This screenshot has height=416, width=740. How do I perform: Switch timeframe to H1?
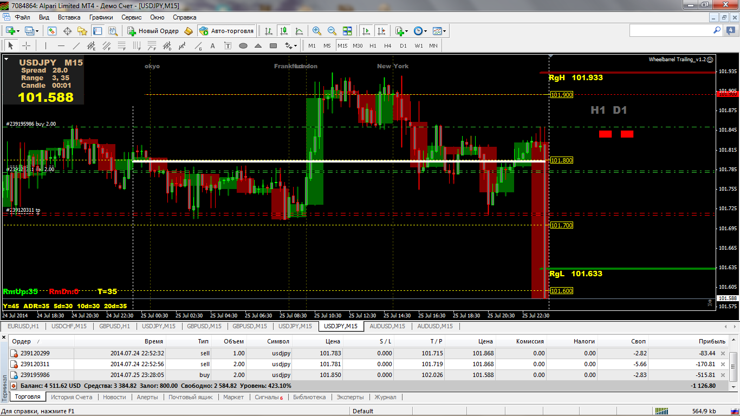(373, 45)
